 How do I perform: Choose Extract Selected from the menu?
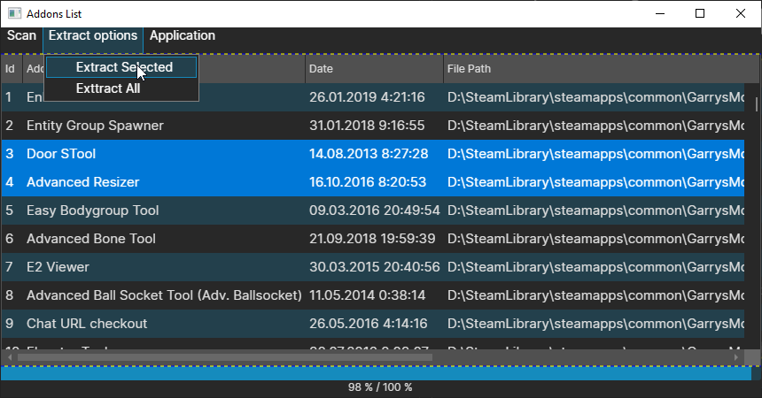point(123,67)
